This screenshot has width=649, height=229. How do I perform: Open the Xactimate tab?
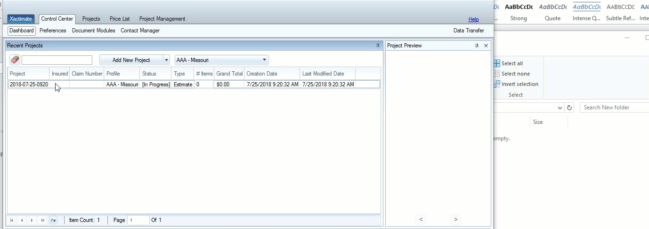(20, 19)
